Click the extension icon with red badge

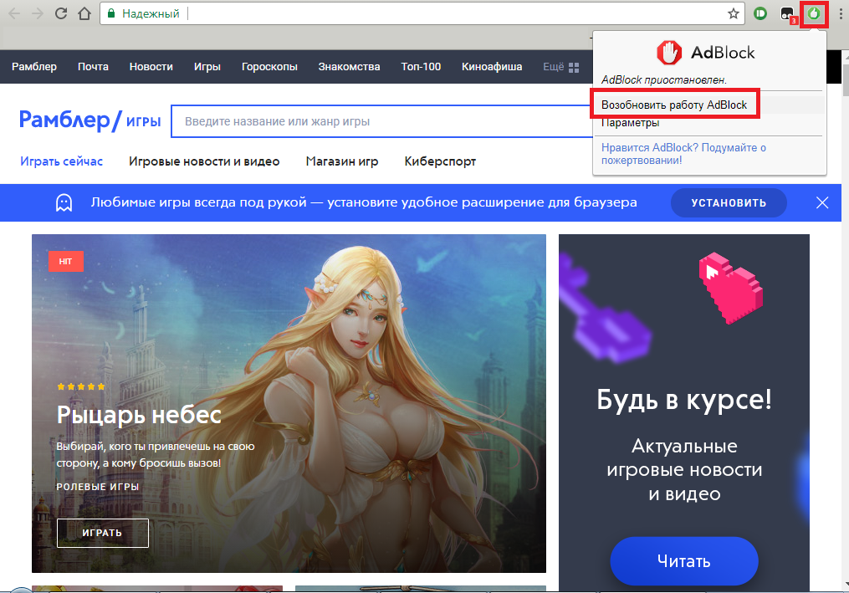point(787,14)
